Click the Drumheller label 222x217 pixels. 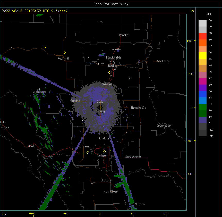[x=164, y=126]
